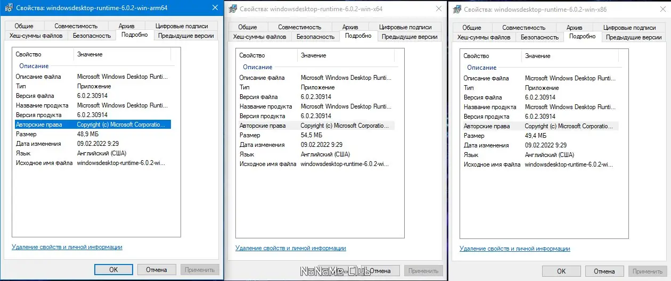Screen dimensions: 671x281
Task: Close the x64 properties window
Action: coord(438,9)
